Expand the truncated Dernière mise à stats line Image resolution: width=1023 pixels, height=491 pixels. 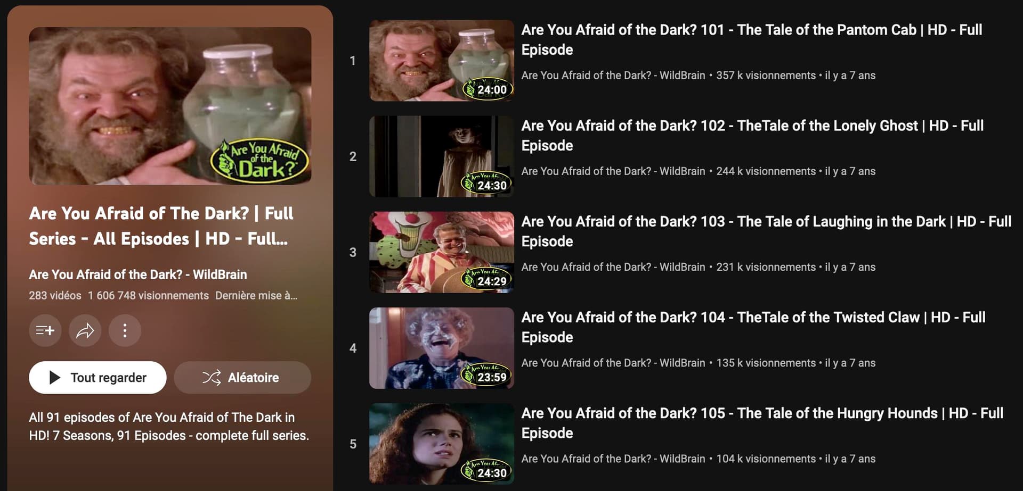tap(256, 295)
